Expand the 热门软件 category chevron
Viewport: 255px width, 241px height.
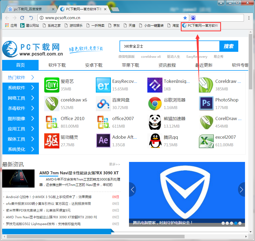(x=33, y=77)
